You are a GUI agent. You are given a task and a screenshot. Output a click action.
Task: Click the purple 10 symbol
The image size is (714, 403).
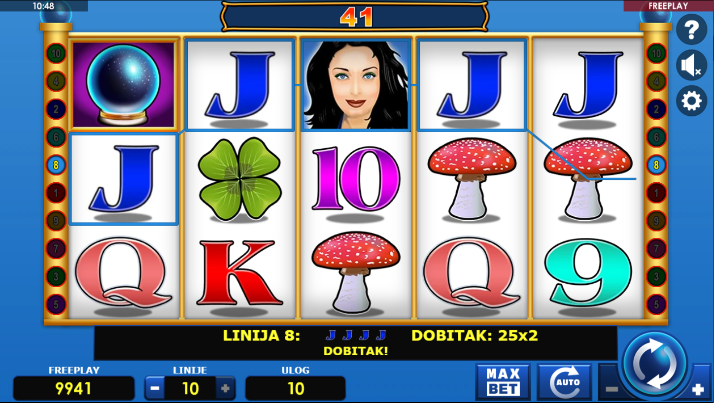[355, 178]
